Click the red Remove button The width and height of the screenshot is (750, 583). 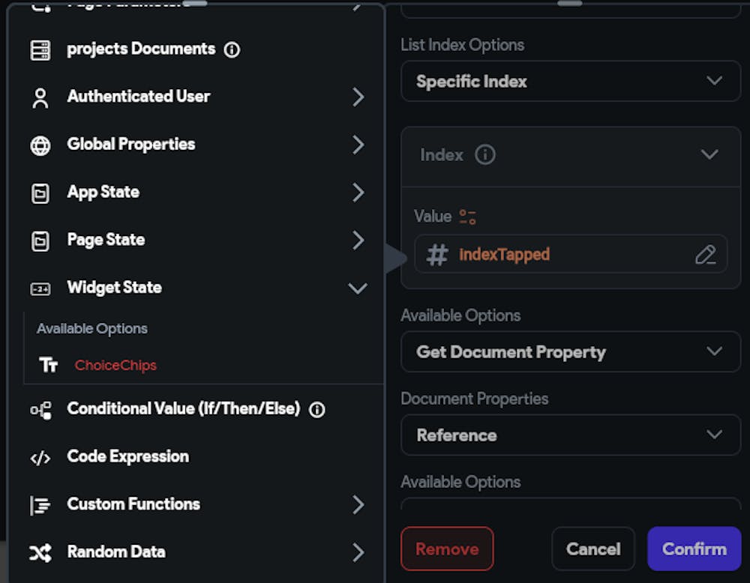[x=447, y=549]
